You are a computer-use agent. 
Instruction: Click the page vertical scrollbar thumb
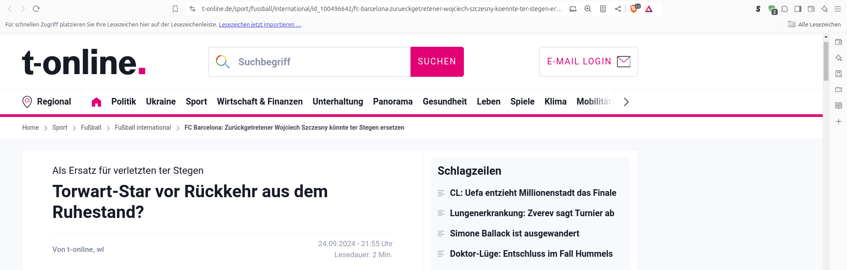pos(826,61)
